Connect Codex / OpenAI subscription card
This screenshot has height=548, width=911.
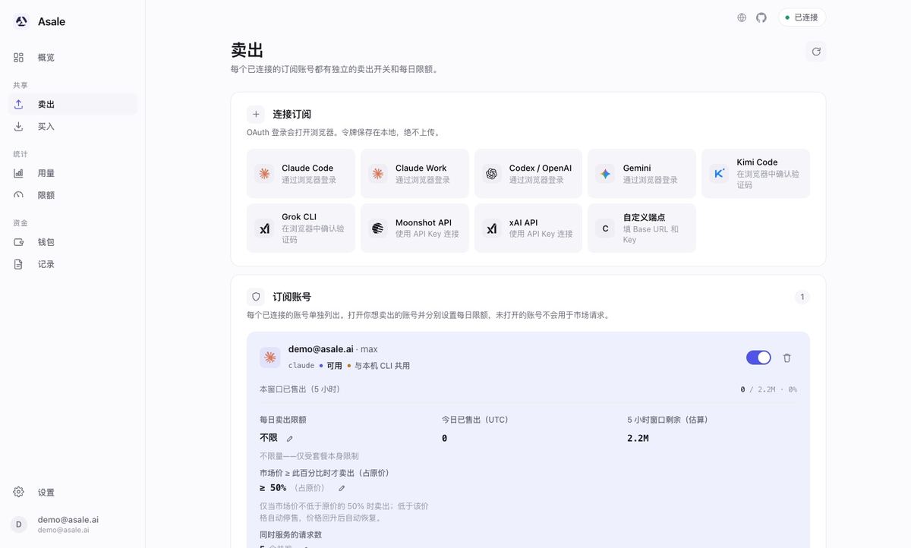click(x=528, y=174)
